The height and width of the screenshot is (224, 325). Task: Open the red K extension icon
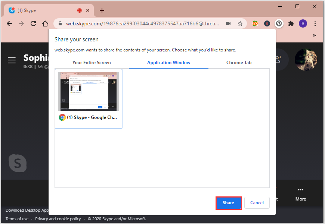pos(267,23)
